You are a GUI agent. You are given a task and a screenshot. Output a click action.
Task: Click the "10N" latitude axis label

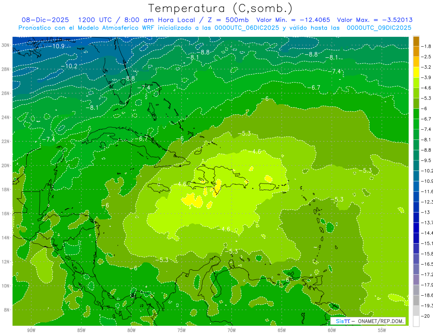click(6, 285)
